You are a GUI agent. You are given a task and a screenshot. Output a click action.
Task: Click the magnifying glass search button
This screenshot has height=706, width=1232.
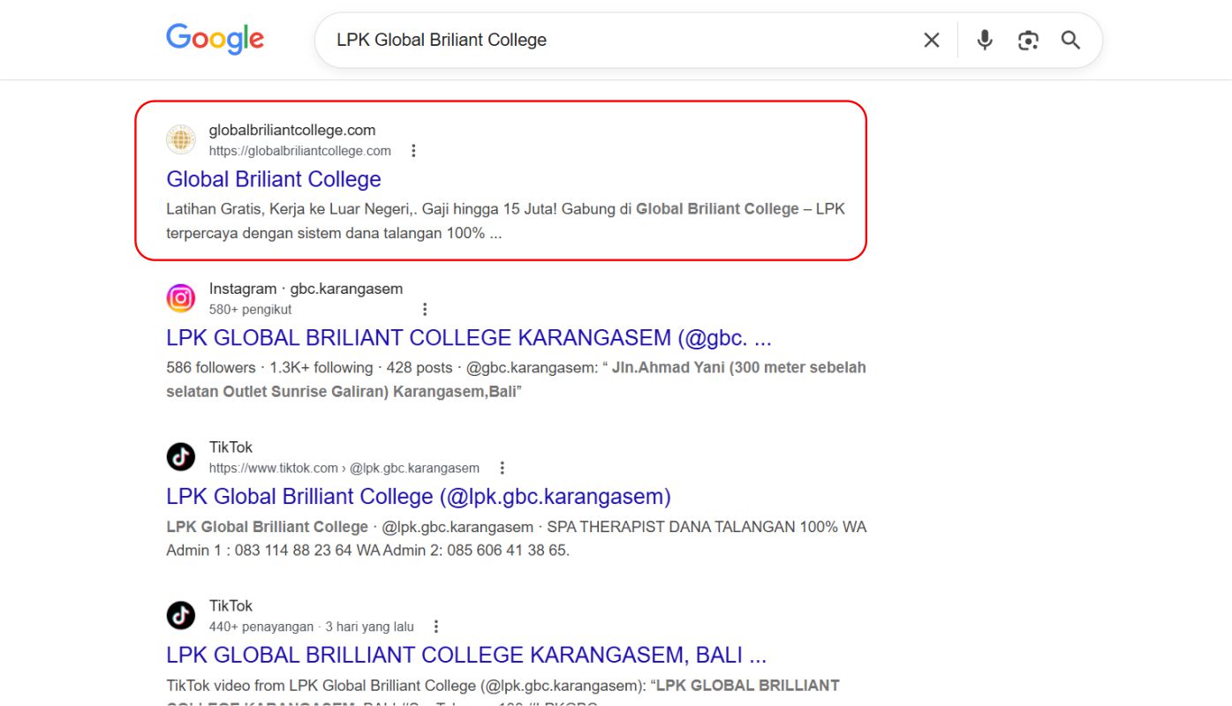click(1070, 40)
